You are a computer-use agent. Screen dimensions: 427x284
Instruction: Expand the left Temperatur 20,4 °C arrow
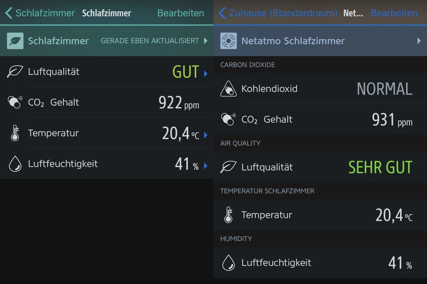(x=205, y=135)
